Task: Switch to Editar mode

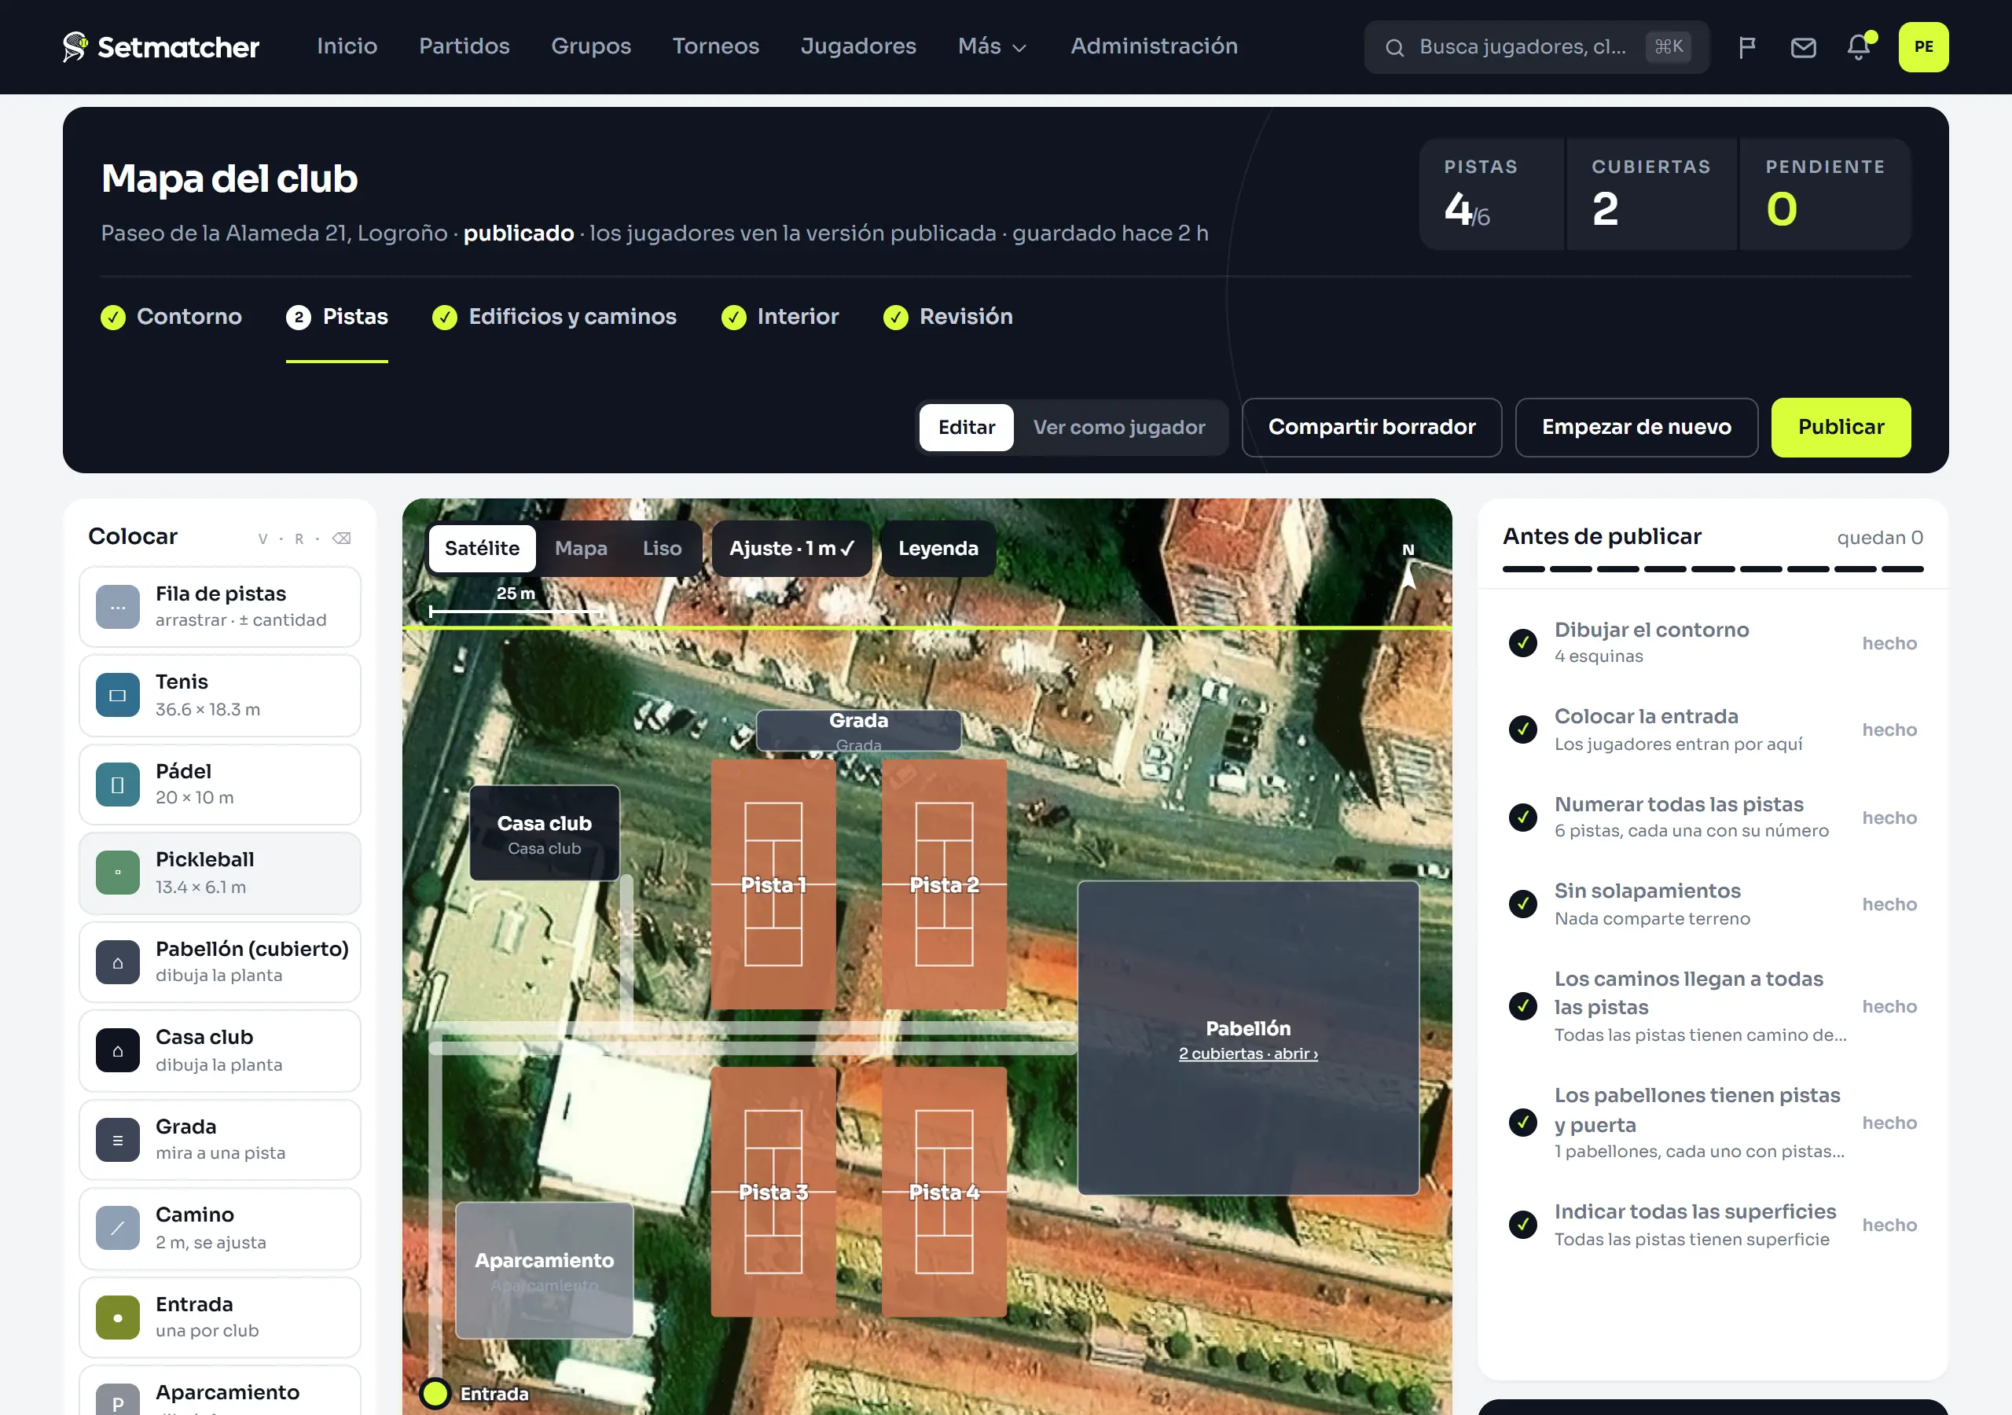Action: pos(967,427)
